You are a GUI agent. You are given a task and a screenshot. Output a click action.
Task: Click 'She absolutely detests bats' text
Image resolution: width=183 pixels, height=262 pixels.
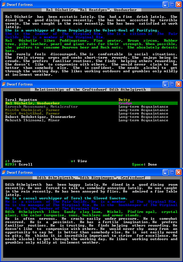(x=91, y=49)
